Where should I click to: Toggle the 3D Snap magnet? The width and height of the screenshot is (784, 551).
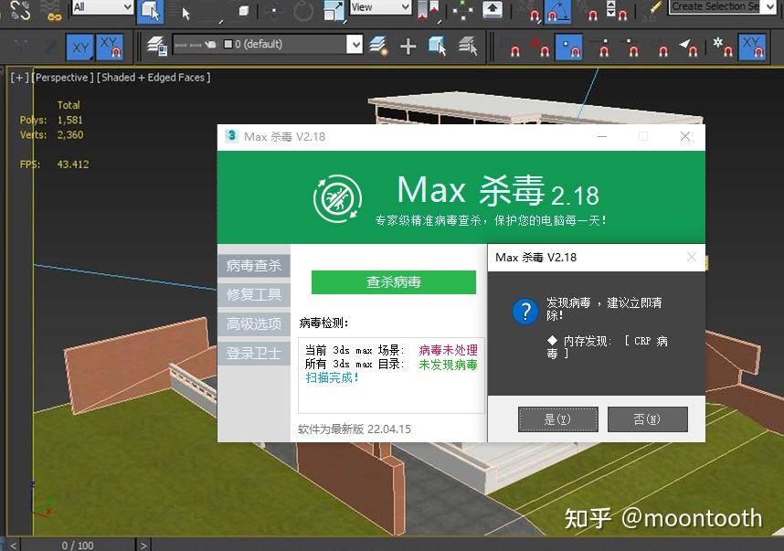[535, 12]
